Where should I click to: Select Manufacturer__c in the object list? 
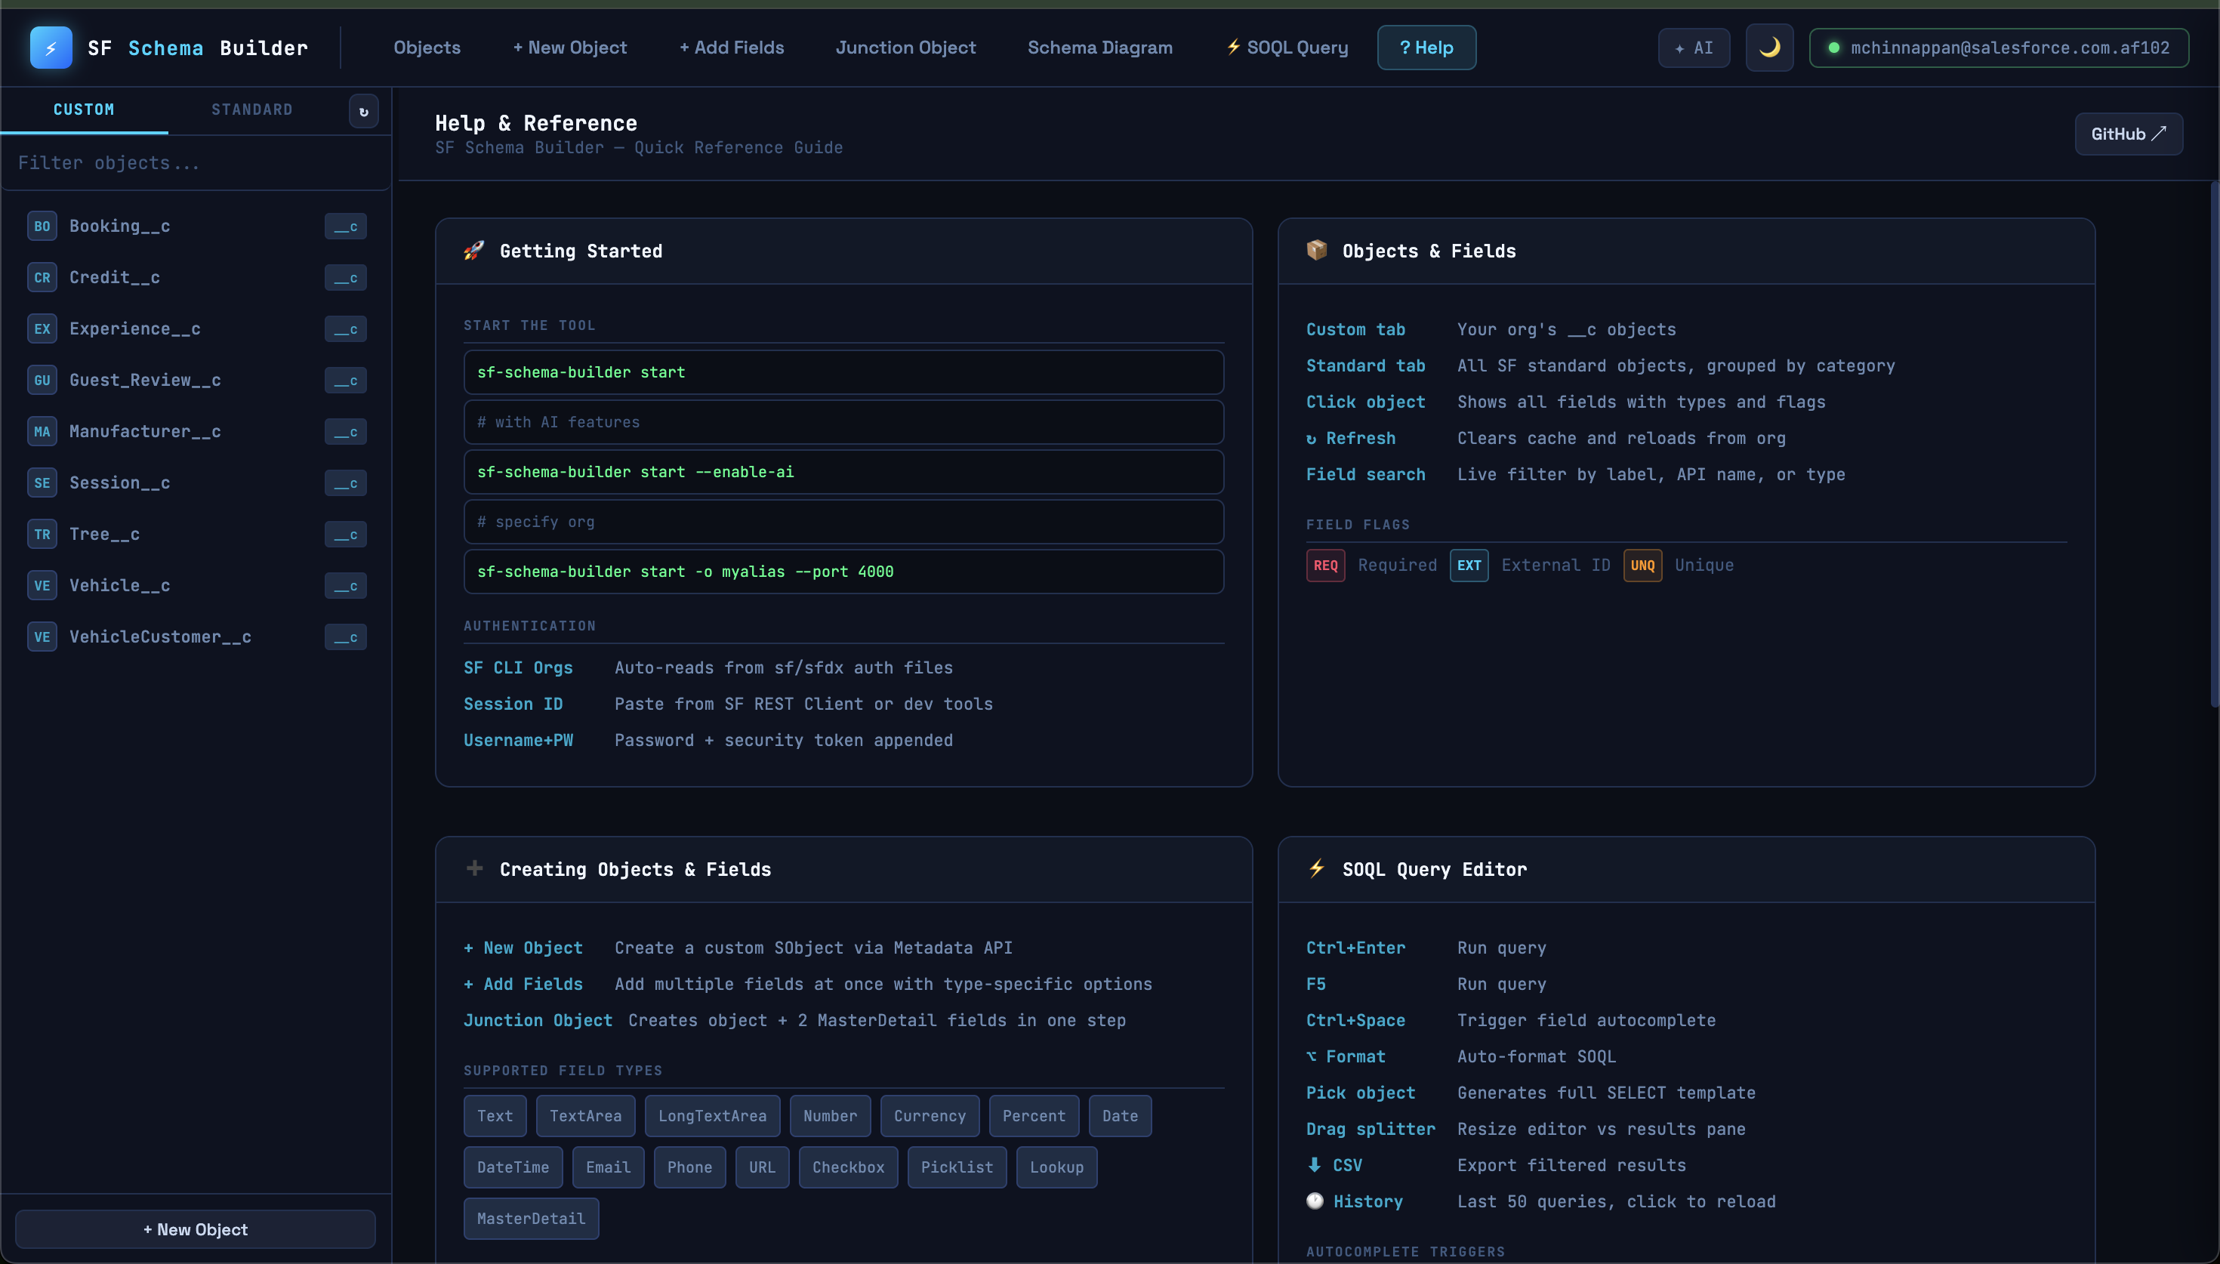point(196,431)
